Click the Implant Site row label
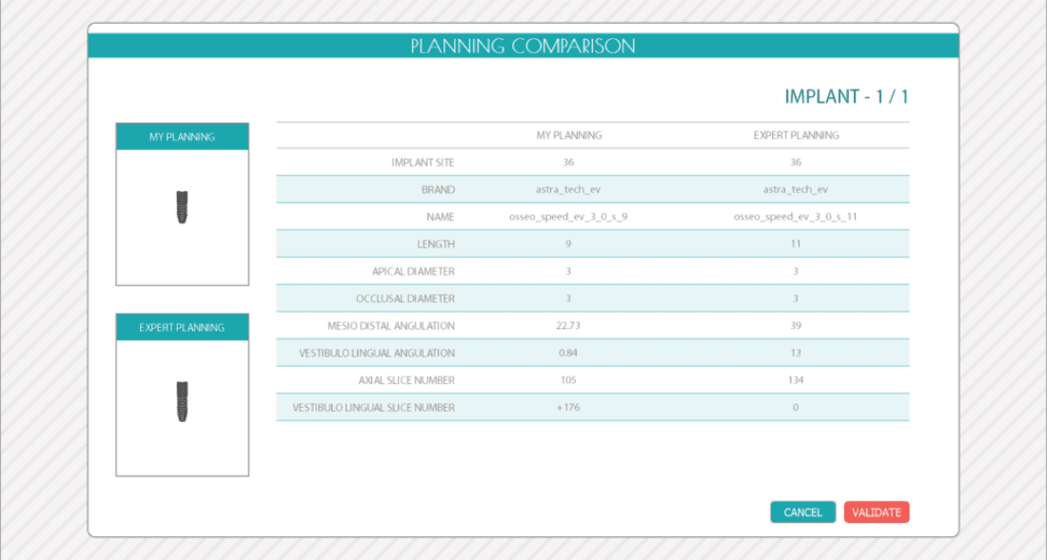This screenshot has width=1047, height=560. (x=423, y=163)
